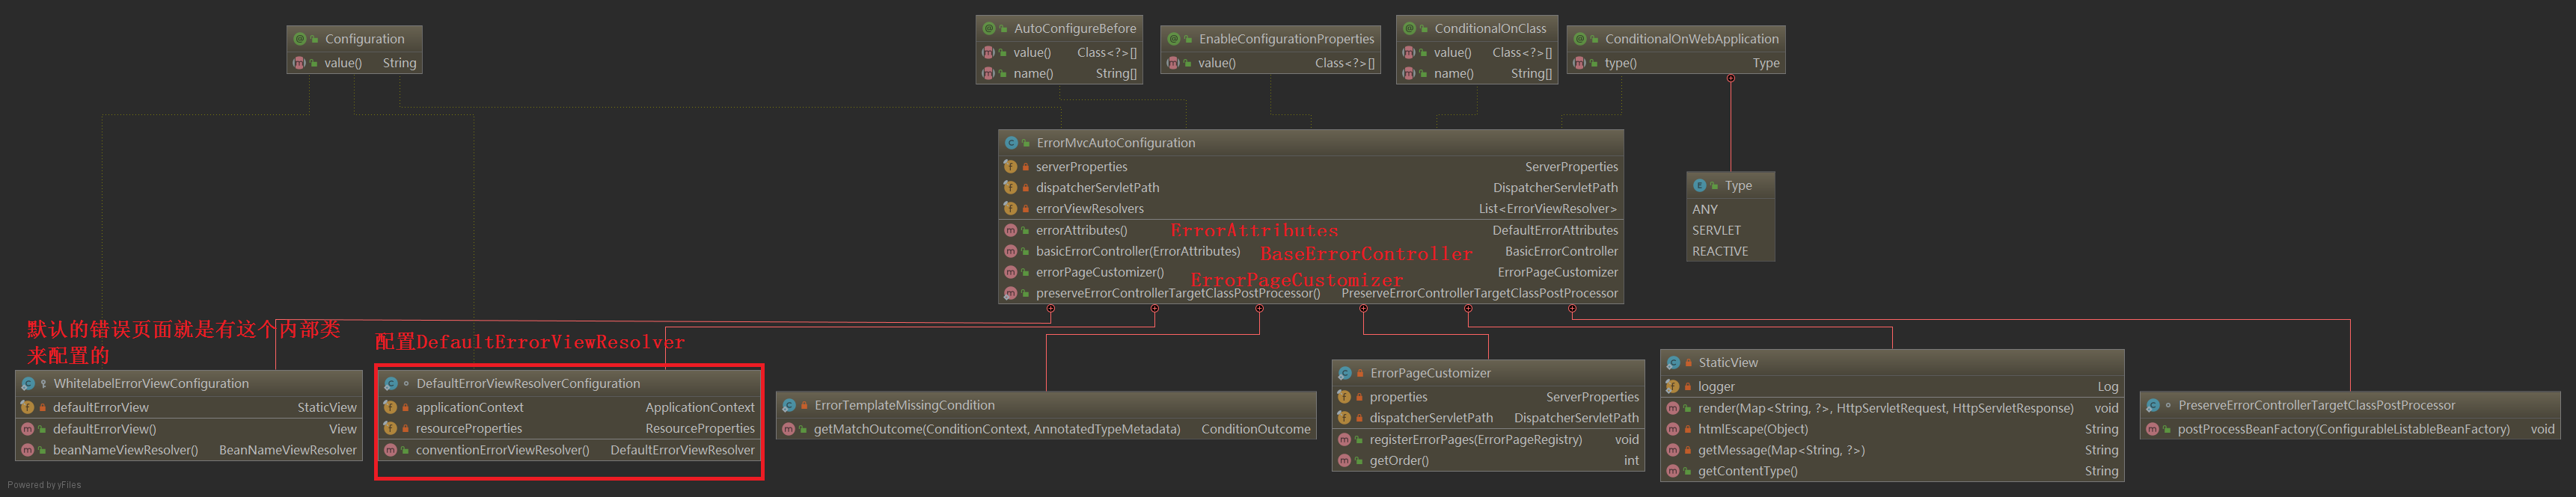Image resolution: width=2576 pixels, height=497 pixels.
Task: Select the ANY enum constant
Action: pyautogui.click(x=1705, y=209)
